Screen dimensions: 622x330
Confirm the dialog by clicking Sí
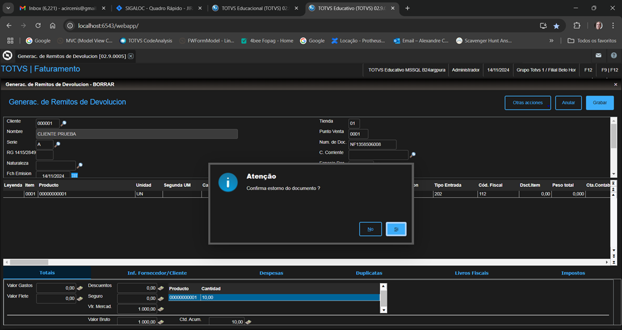point(396,229)
